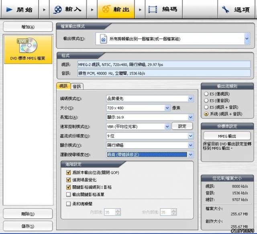The height and width of the screenshot is (234, 257).
Task: Switch to the 編碼 stage tab
Action: click(164, 9)
